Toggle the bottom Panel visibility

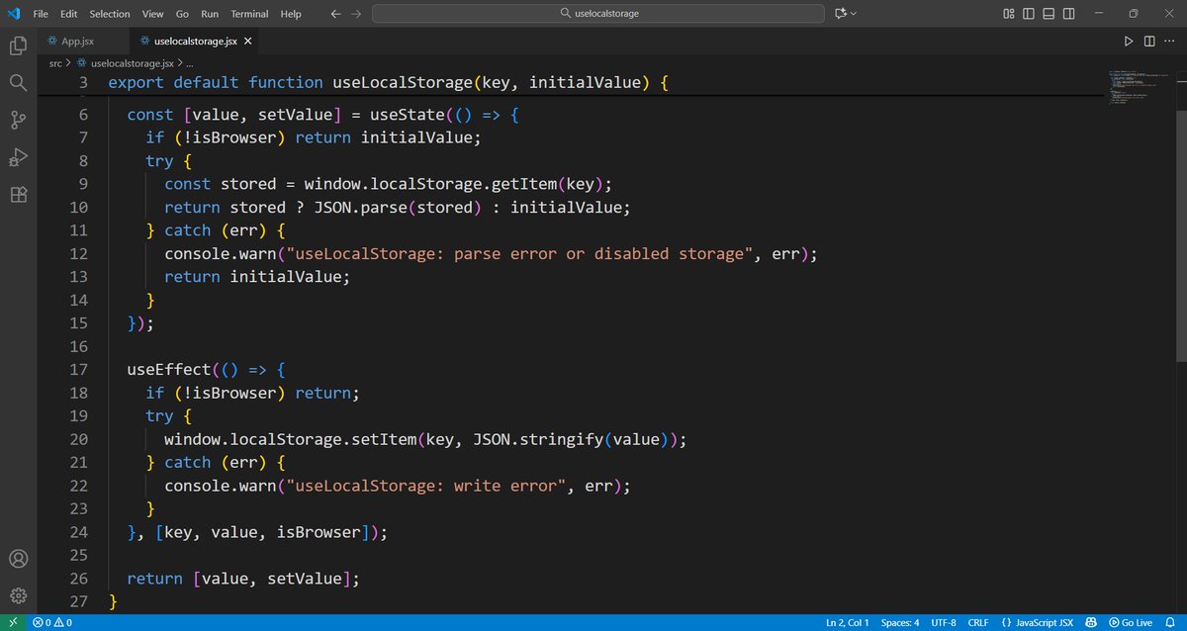(x=1049, y=14)
